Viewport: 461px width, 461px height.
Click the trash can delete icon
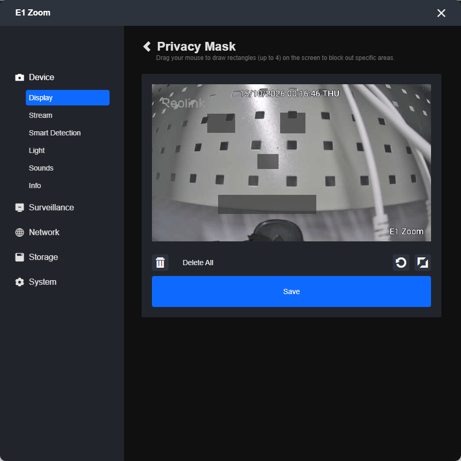point(160,262)
